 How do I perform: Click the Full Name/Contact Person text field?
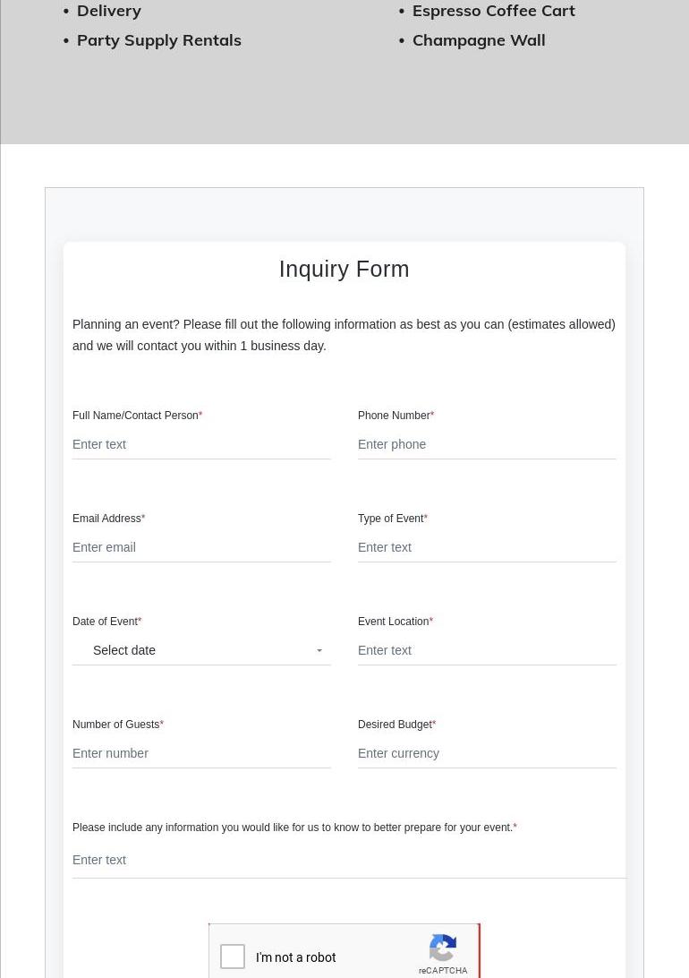[201, 444]
